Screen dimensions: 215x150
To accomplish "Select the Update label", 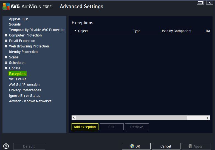I will 15,68.
